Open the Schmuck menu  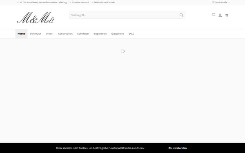pos(36,34)
